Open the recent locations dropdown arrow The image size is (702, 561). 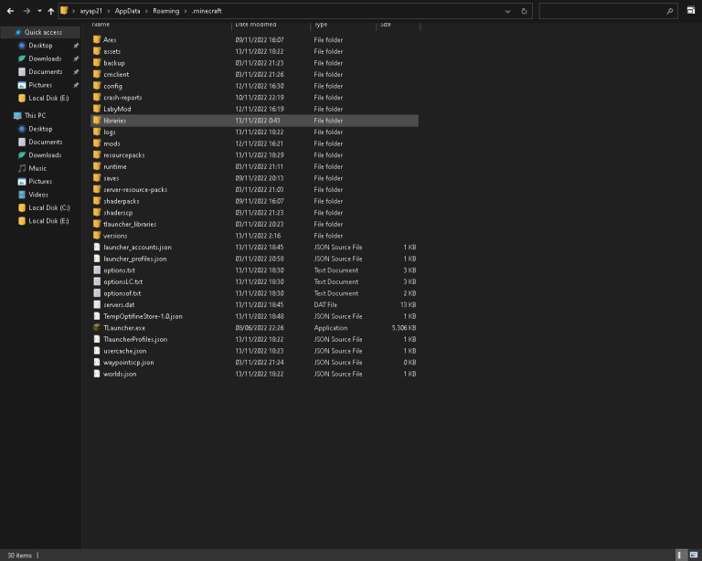pos(39,11)
